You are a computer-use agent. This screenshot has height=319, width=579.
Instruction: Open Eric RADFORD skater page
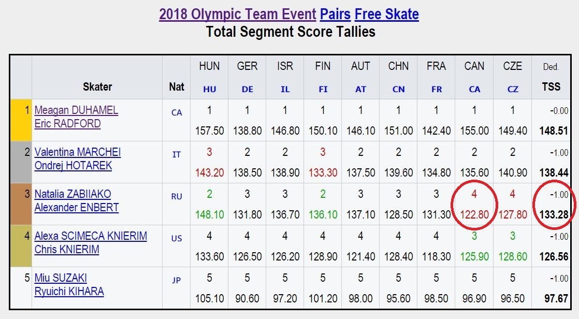[67, 124]
